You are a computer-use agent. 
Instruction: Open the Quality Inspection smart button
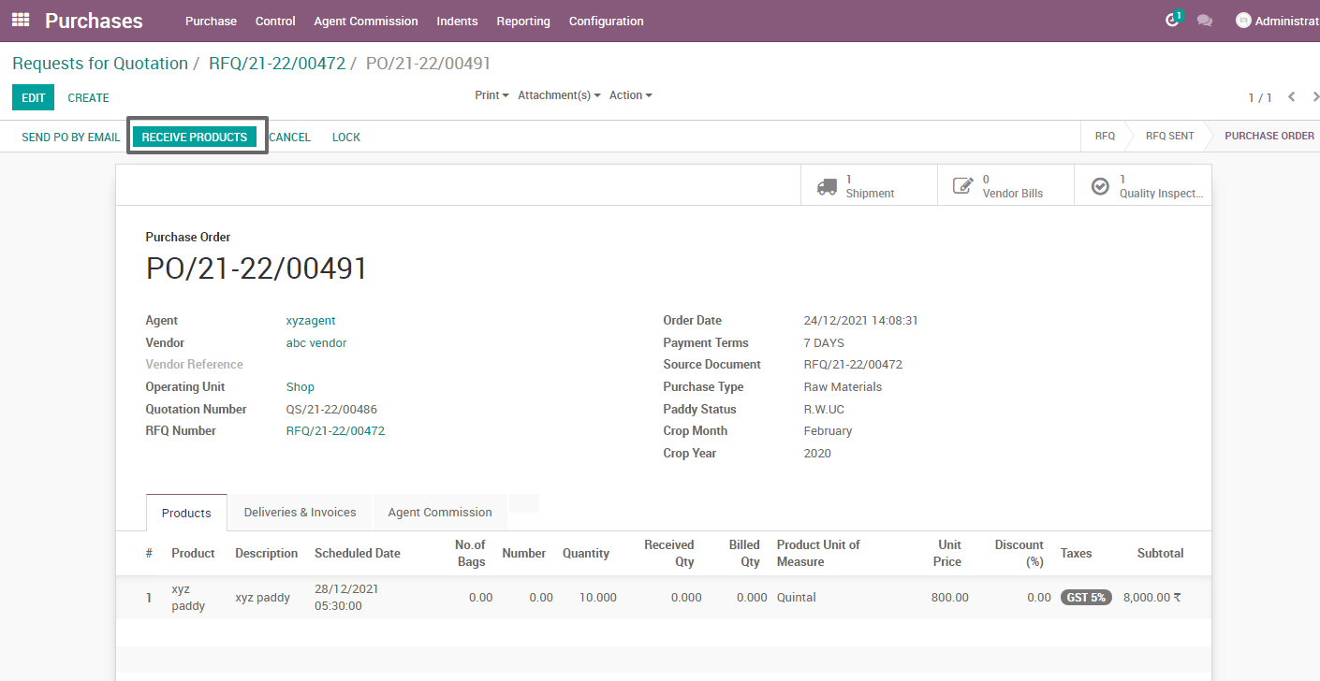[1142, 185]
